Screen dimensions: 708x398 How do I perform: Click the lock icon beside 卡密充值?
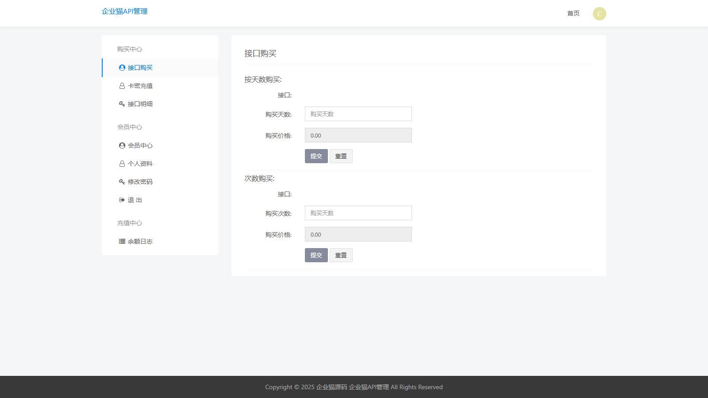point(122,86)
